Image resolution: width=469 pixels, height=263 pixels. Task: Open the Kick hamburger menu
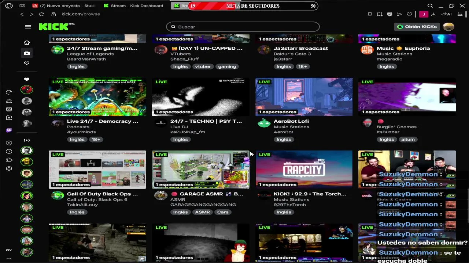[28, 27]
